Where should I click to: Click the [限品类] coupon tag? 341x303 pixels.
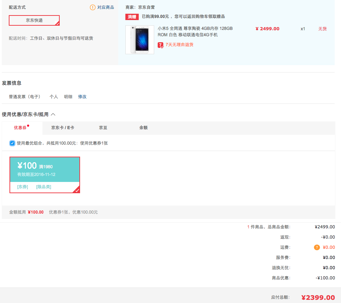(x=44, y=187)
